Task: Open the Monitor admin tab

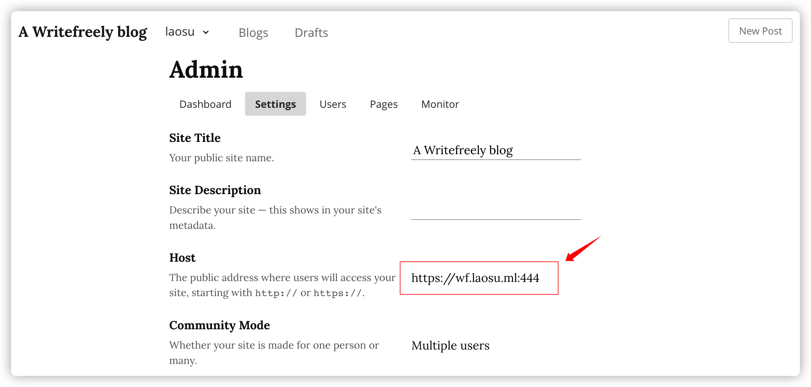Action: (440, 104)
